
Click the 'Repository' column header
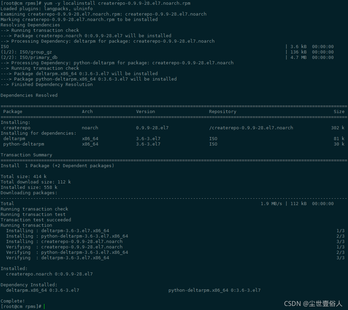(223, 112)
